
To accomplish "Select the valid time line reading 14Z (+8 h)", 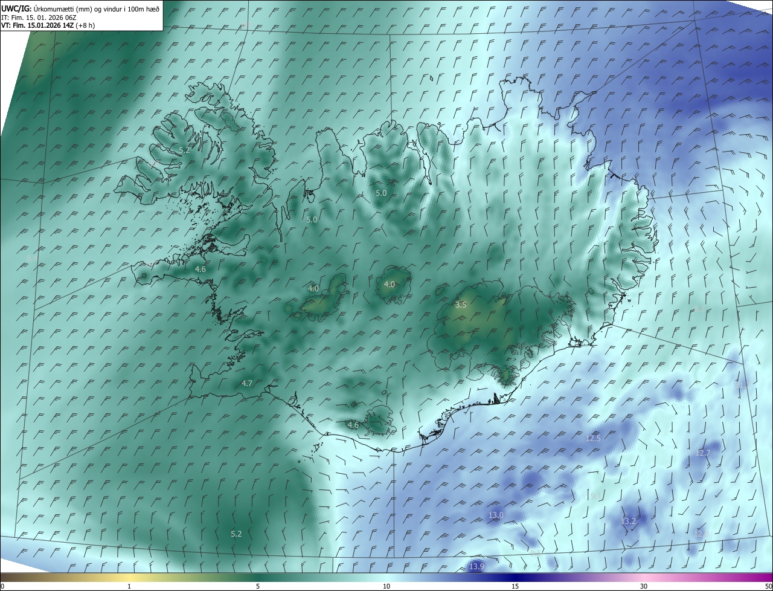I will click(x=48, y=25).
